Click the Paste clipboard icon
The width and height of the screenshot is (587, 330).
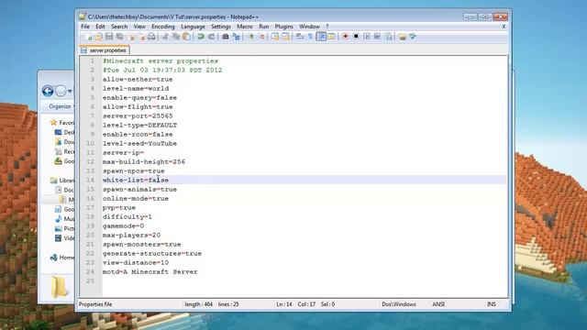point(186,37)
